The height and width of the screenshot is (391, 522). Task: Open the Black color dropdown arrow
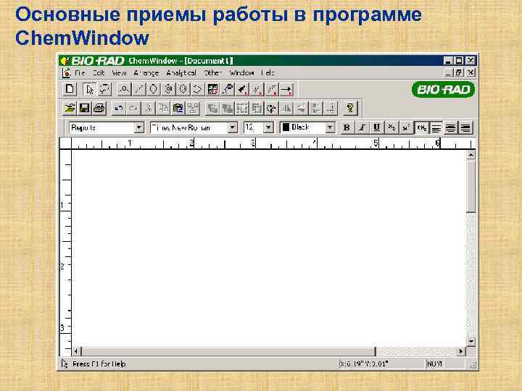(x=330, y=127)
